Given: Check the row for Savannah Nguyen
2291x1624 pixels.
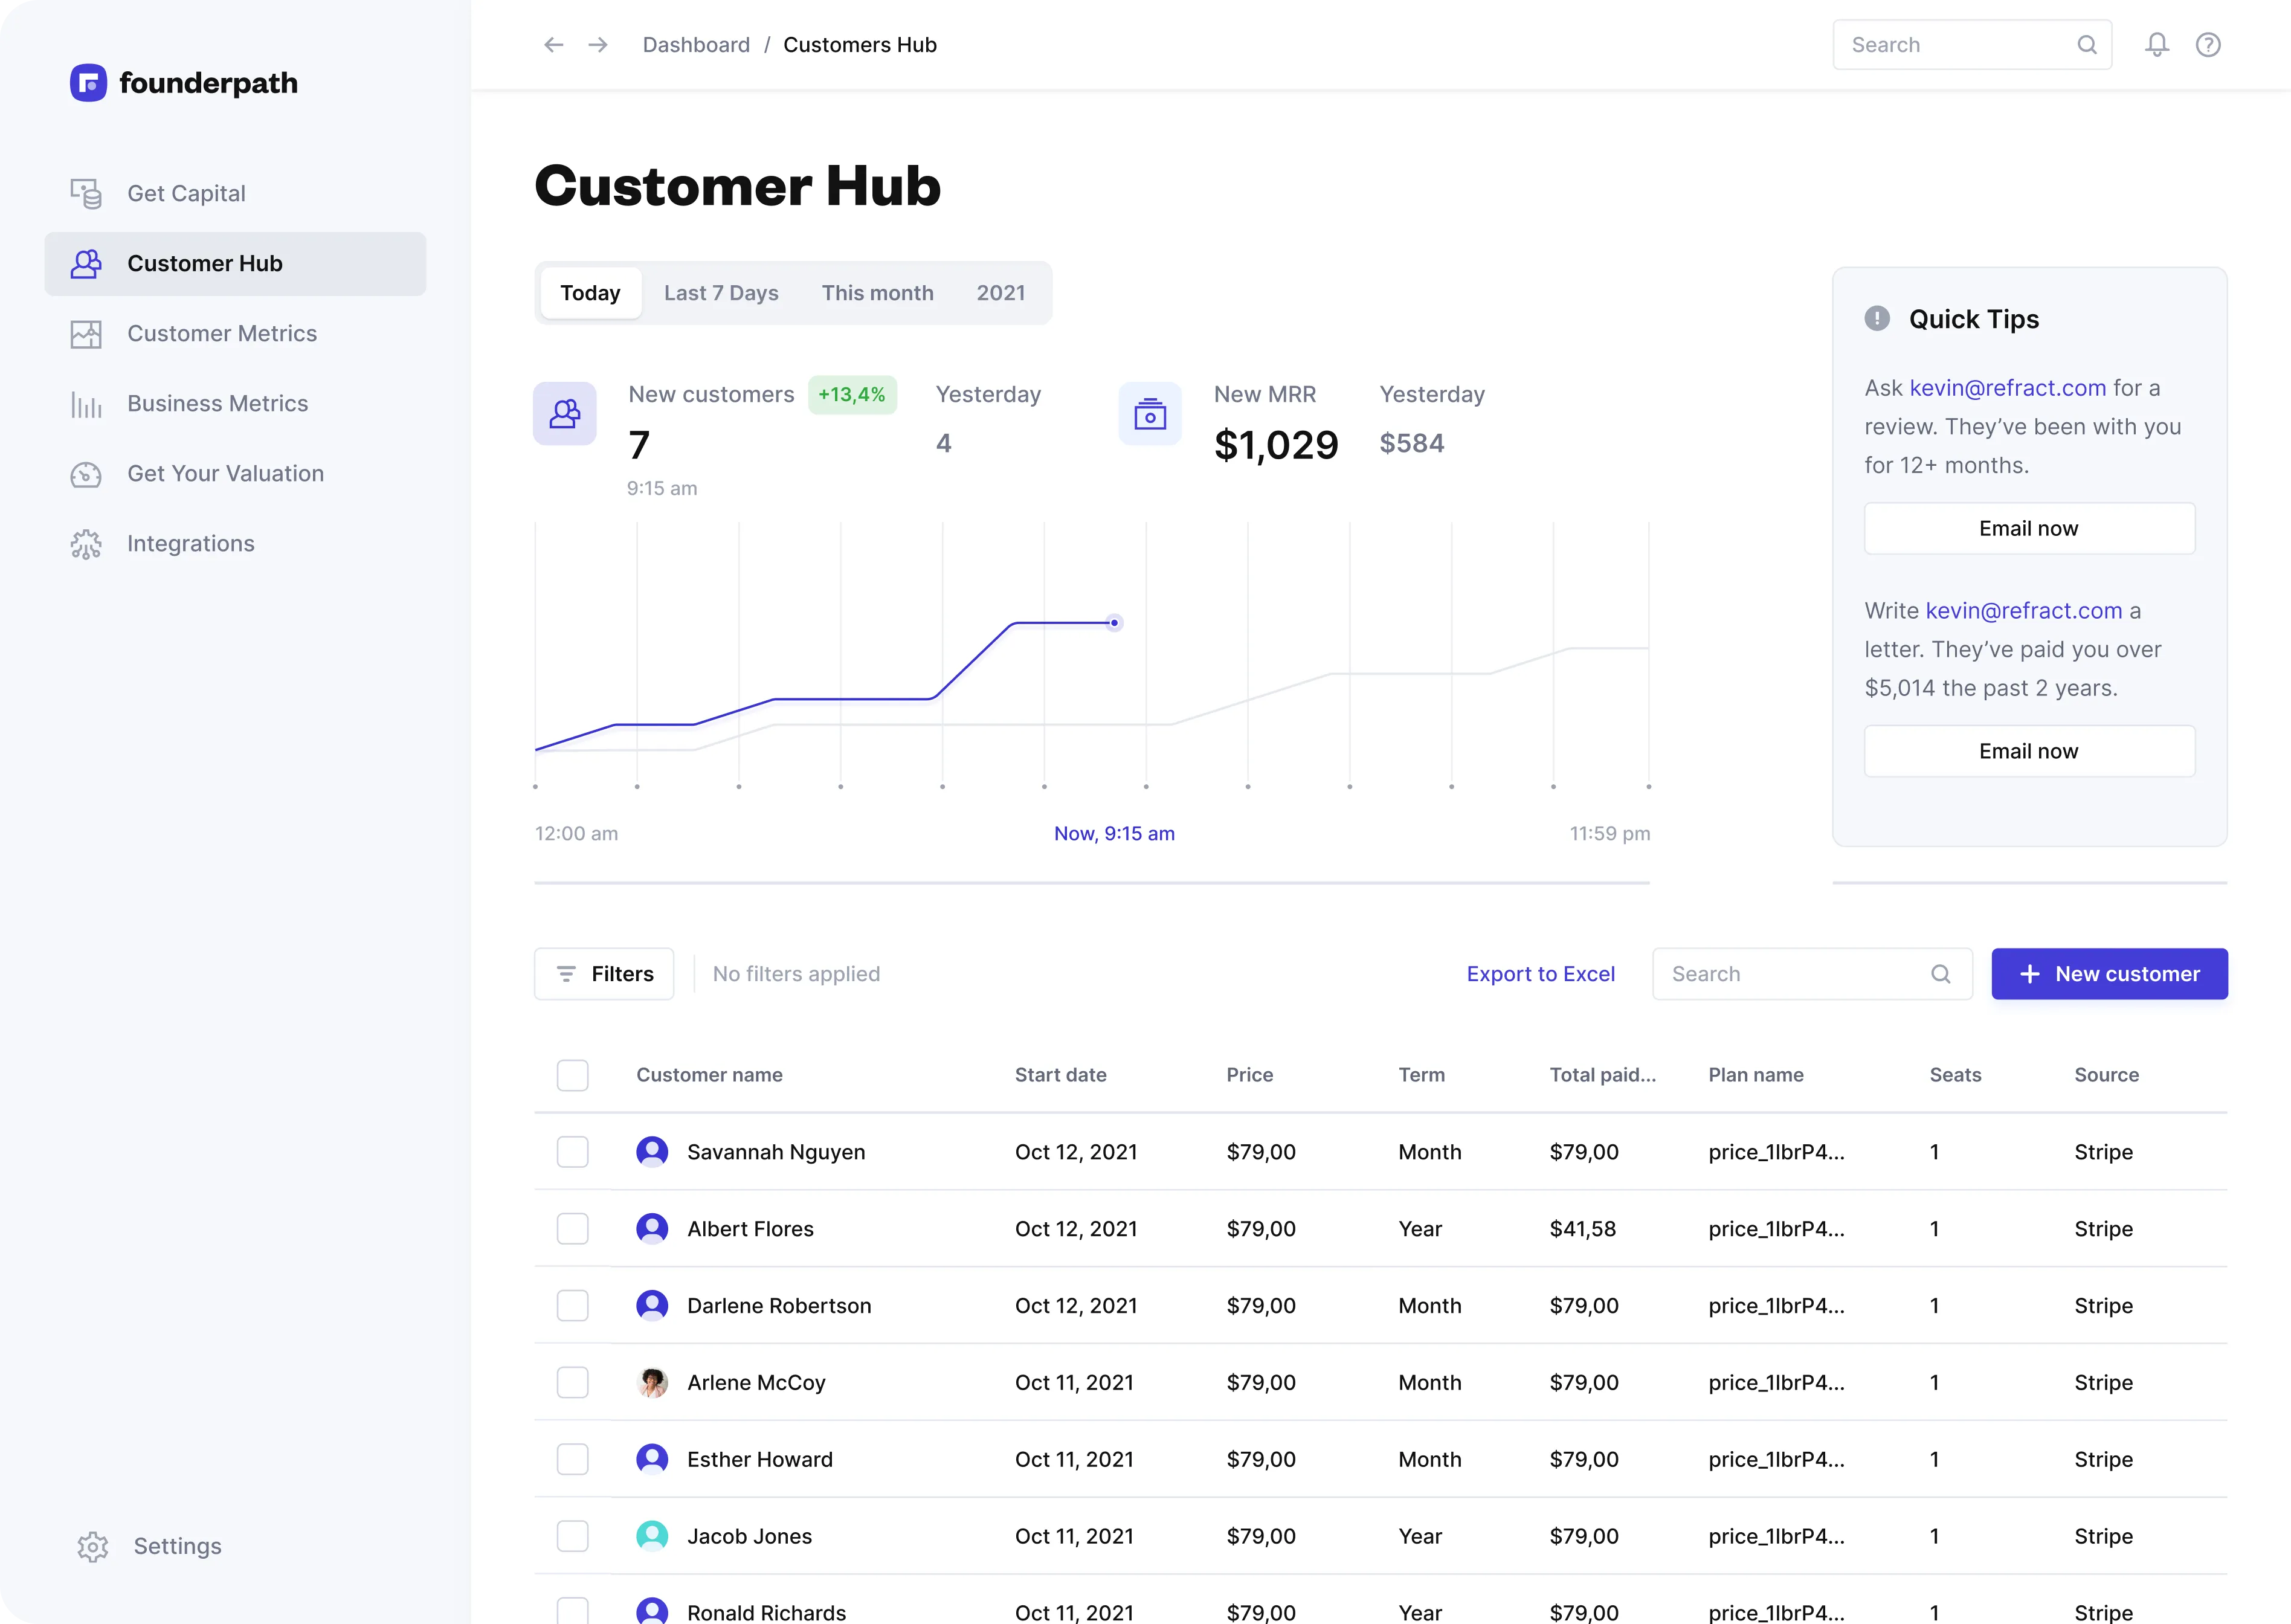Looking at the screenshot, I should tap(573, 1151).
